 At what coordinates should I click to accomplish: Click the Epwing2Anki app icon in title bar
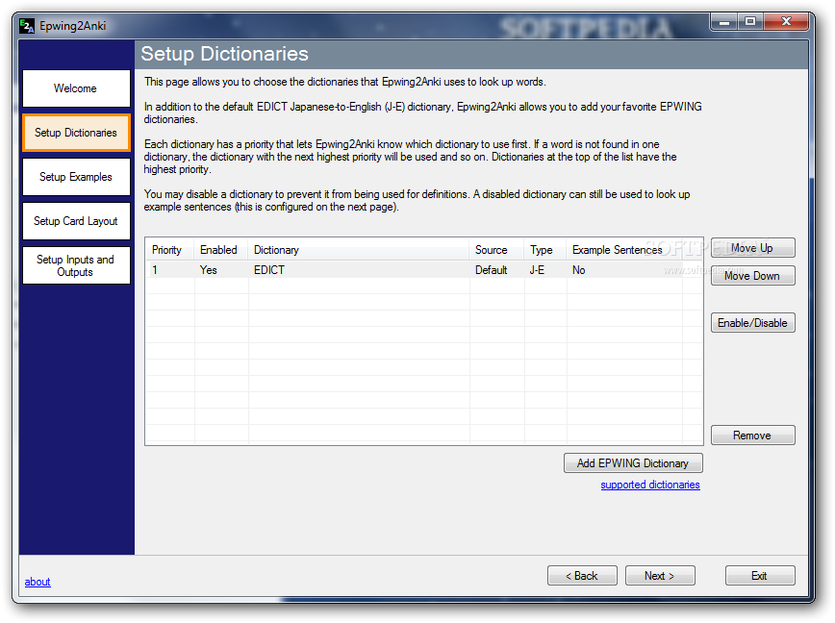[27, 26]
